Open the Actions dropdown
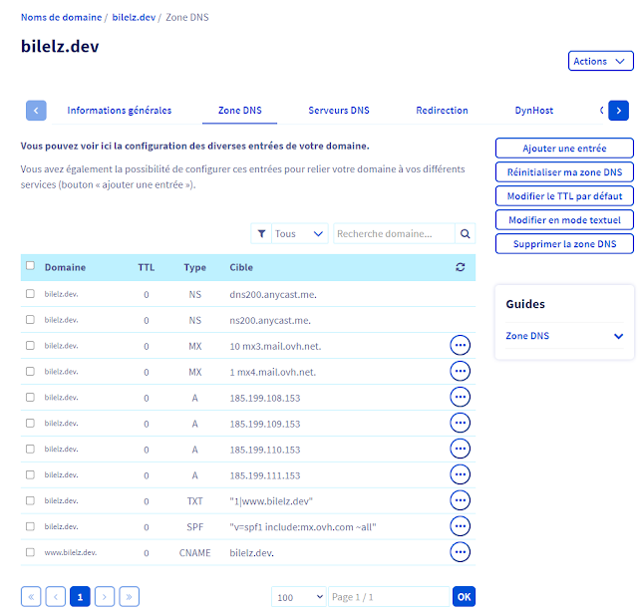This screenshot has height=612, width=638. (x=600, y=61)
